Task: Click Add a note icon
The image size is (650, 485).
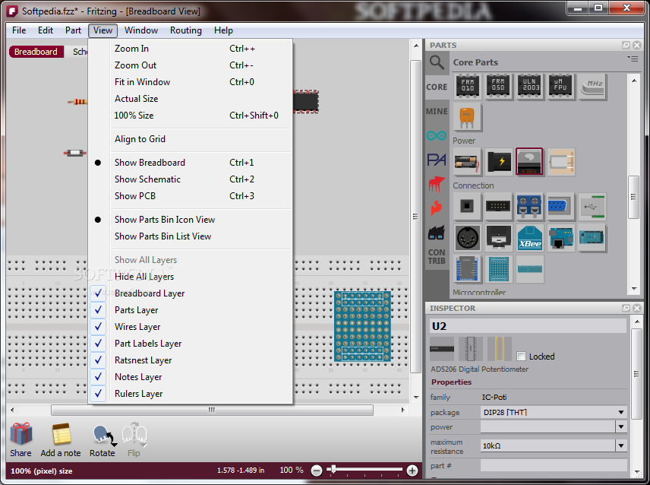Action: click(x=62, y=434)
